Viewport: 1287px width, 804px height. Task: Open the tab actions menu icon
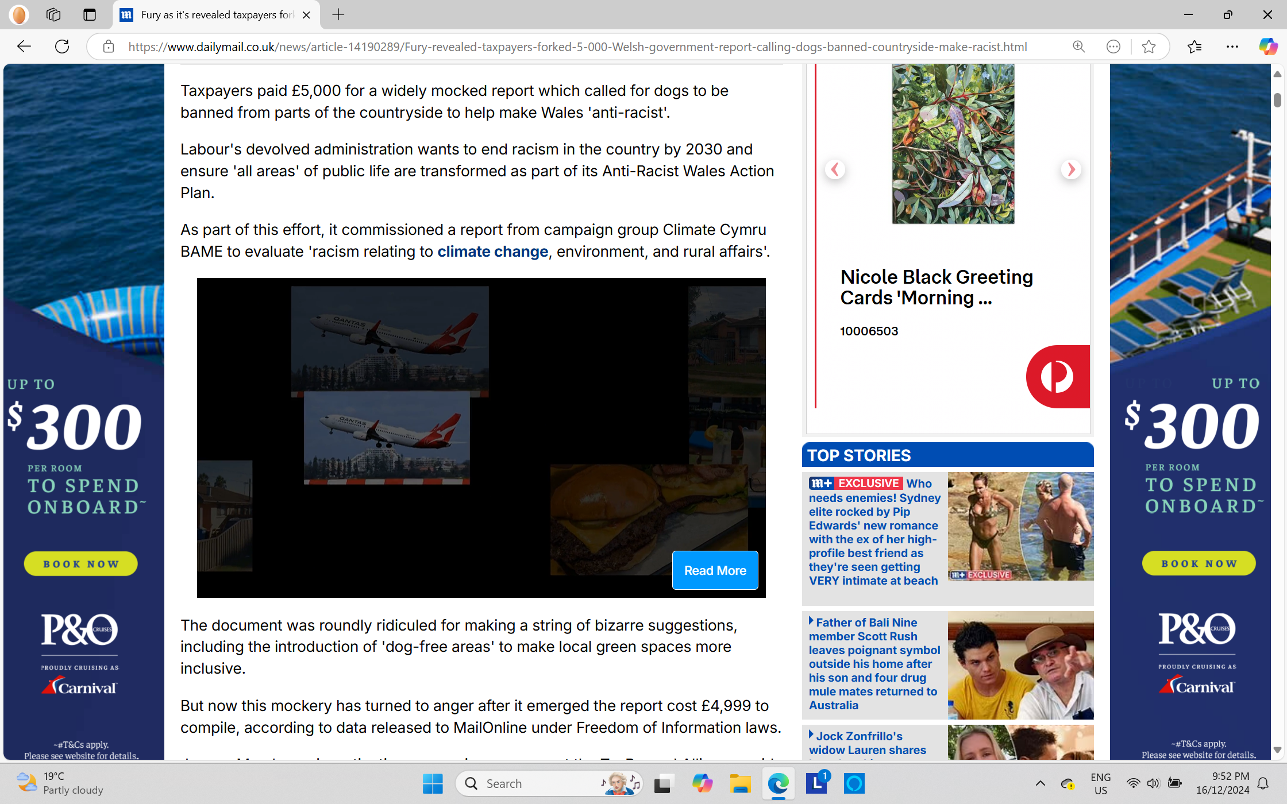tap(89, 15)
